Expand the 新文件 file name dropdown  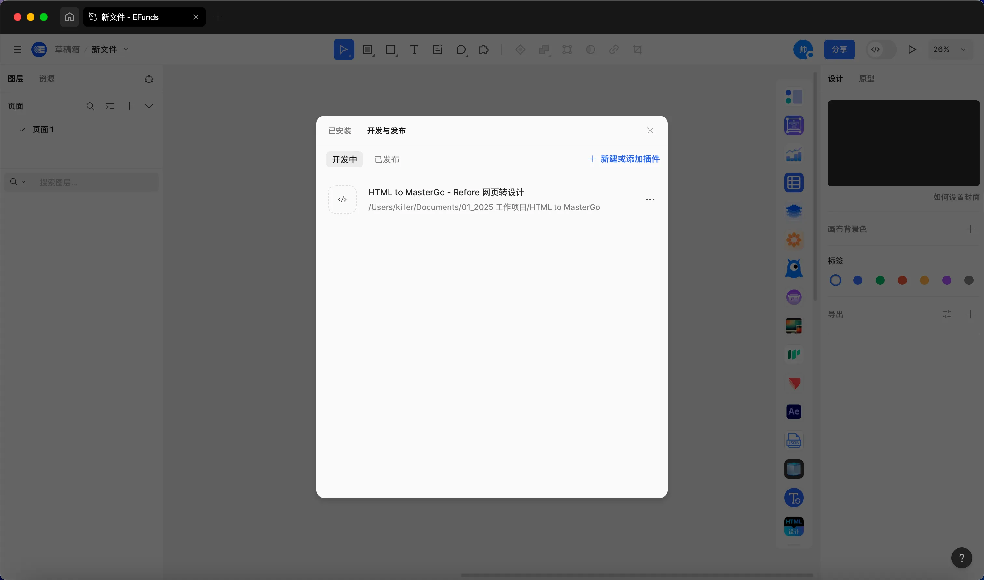pyautogui.click(x=125, y=50)
